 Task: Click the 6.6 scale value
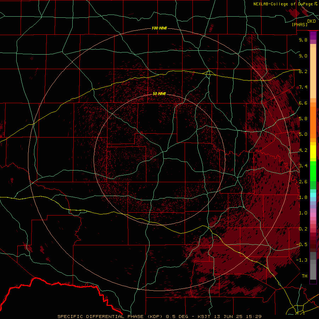coord(303,103)
